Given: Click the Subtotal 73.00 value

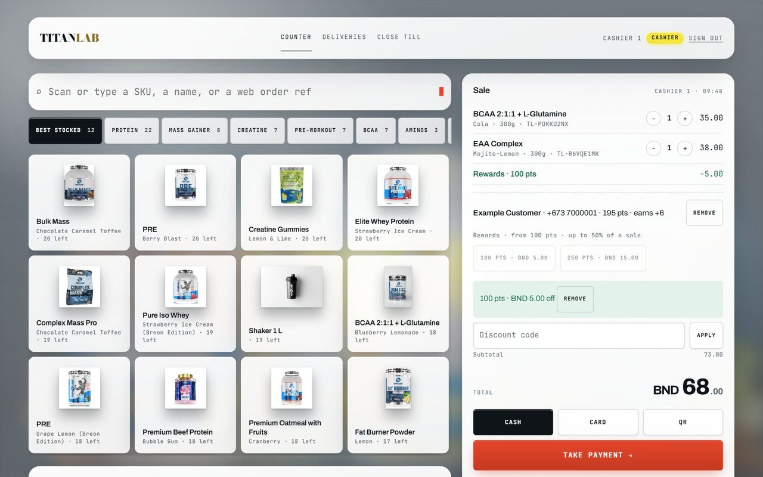Looking at the screenshot, I should point(714,355).
